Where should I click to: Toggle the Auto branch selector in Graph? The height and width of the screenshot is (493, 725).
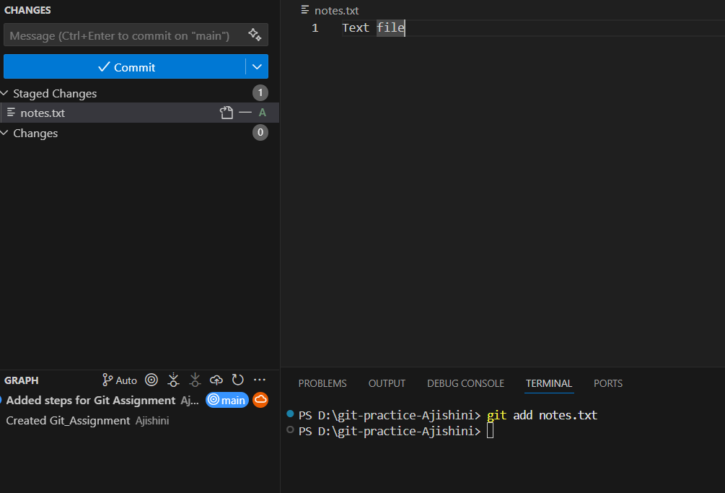pyautogui.click(x=120, y=380)
